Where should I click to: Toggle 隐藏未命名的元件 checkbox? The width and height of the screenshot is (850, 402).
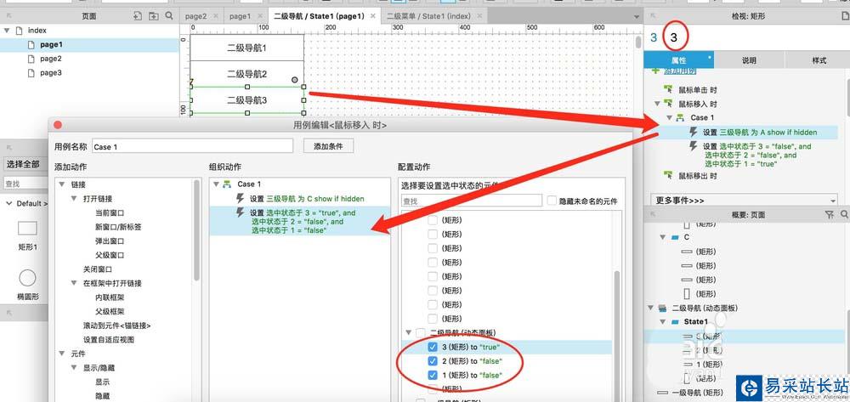[552, 201]
